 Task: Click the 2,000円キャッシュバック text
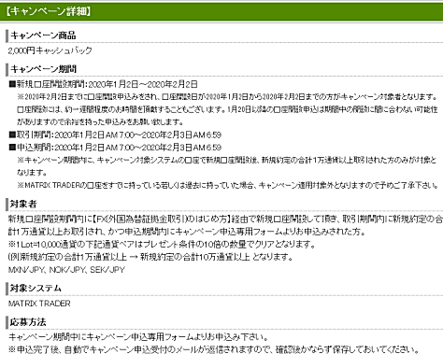point(50,50)
